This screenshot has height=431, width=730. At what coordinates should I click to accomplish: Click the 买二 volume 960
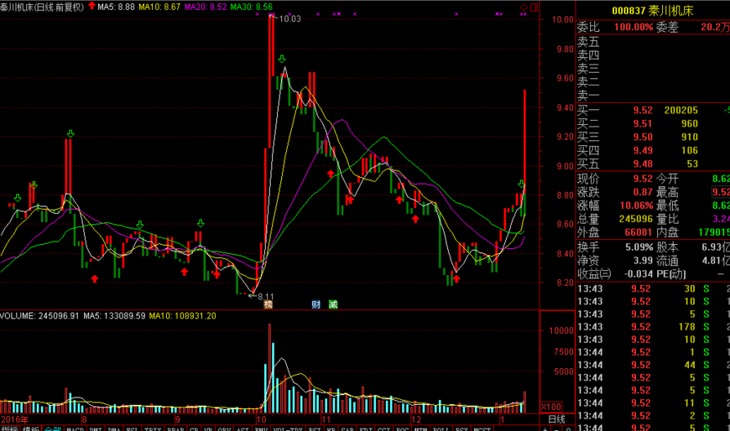(690, 124)
